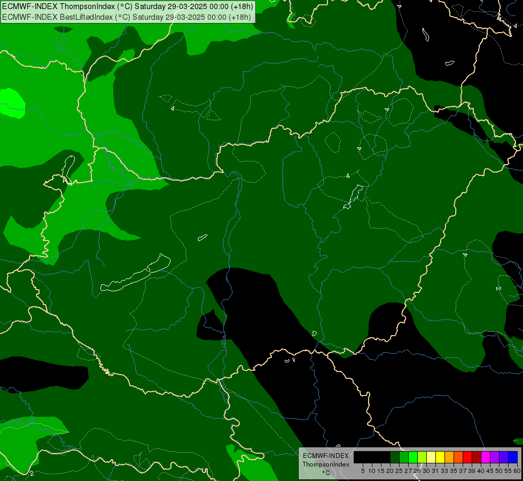Click the legend scale value 45
Image resolution: width=523 pixels, height=481 pixels.
pos(490,471)
